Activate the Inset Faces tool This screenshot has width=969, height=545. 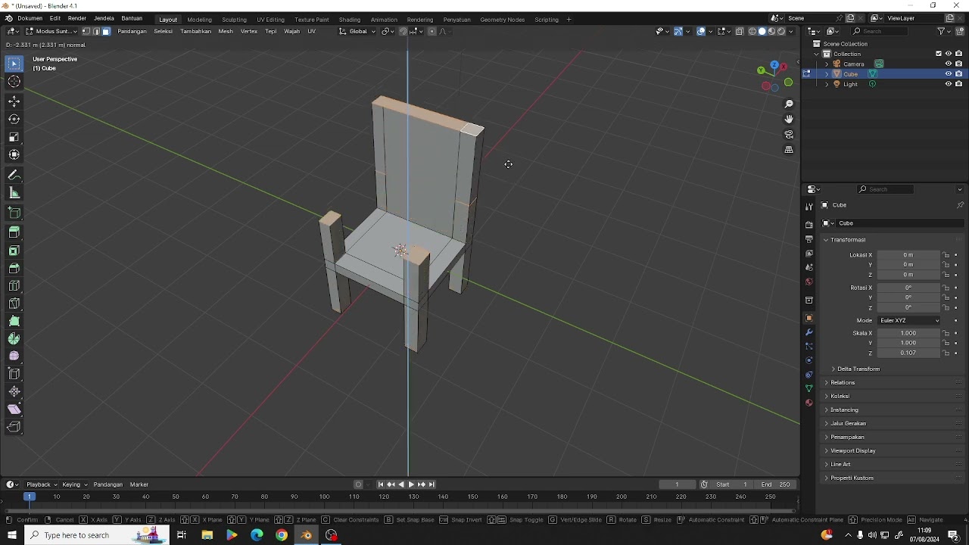click(x=14, y=251)
